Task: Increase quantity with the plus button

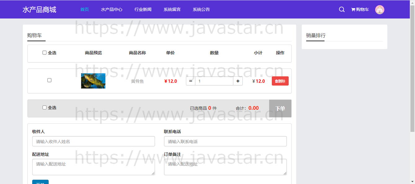Action: tap(238, 81)
